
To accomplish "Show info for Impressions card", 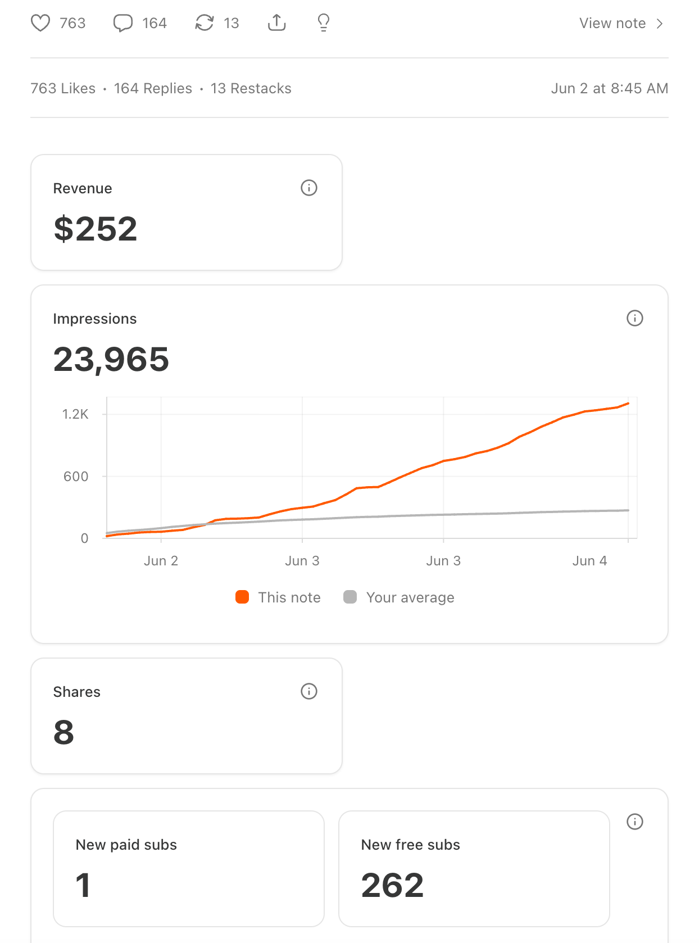I will click(635, 318).
